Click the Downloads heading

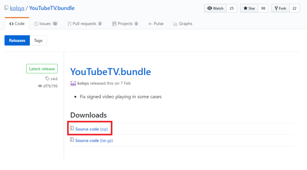coord(88,115)
